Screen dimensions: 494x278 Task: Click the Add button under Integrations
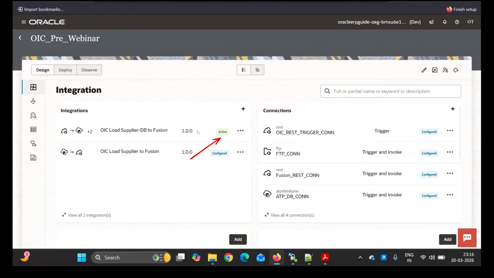(238, 239)
